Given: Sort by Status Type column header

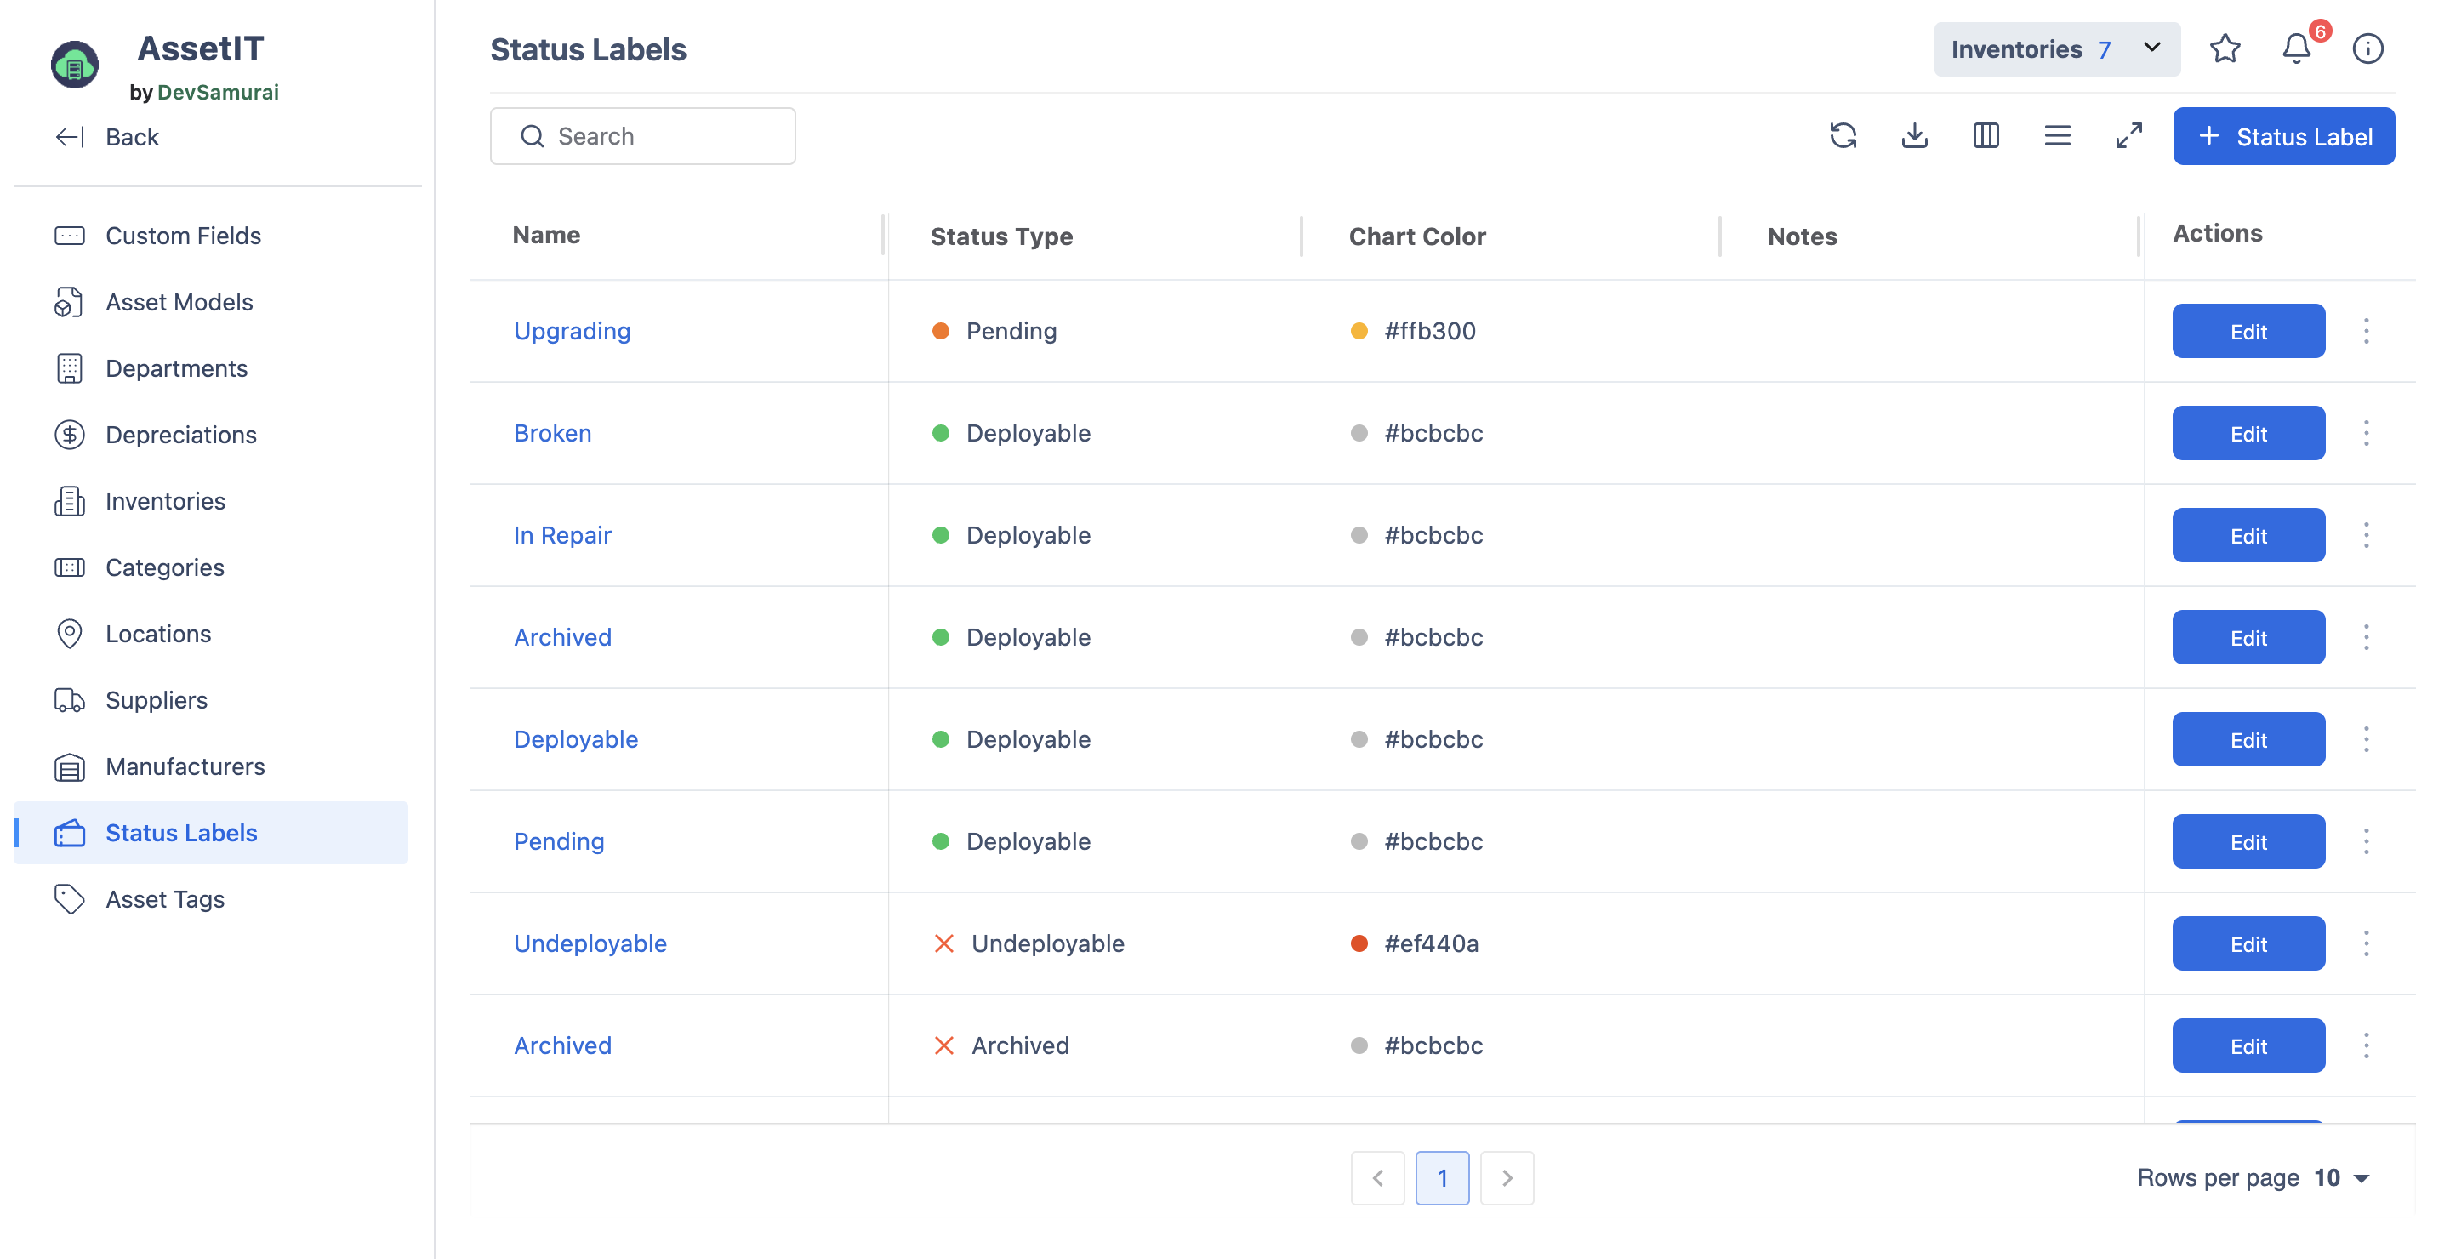Looking at the screenshot, I should click(1000, 236).
